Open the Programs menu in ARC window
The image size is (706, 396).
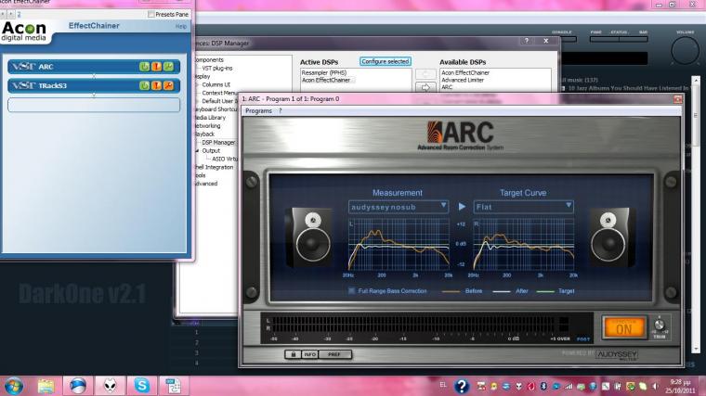[258, 110]
